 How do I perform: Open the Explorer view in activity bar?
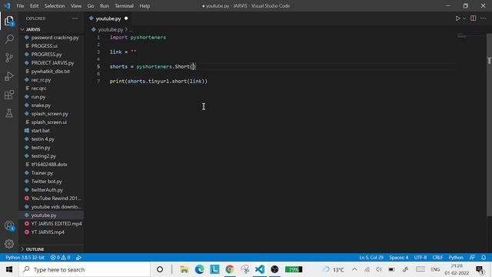9,21
